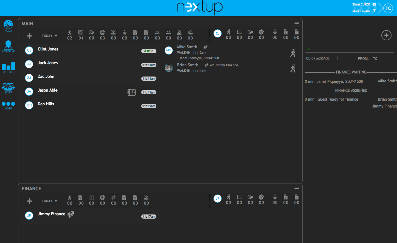Click the MS avatar for Mike Smith
397x243 pixels.
click(168, 50)
